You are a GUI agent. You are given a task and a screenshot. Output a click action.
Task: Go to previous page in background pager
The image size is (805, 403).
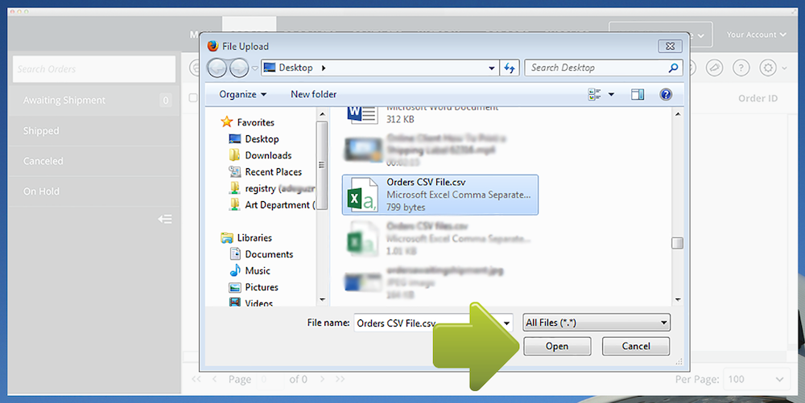tap(214, 380)
